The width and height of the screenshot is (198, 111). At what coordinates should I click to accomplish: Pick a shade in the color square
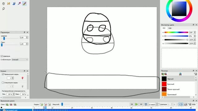coord(179,9)
